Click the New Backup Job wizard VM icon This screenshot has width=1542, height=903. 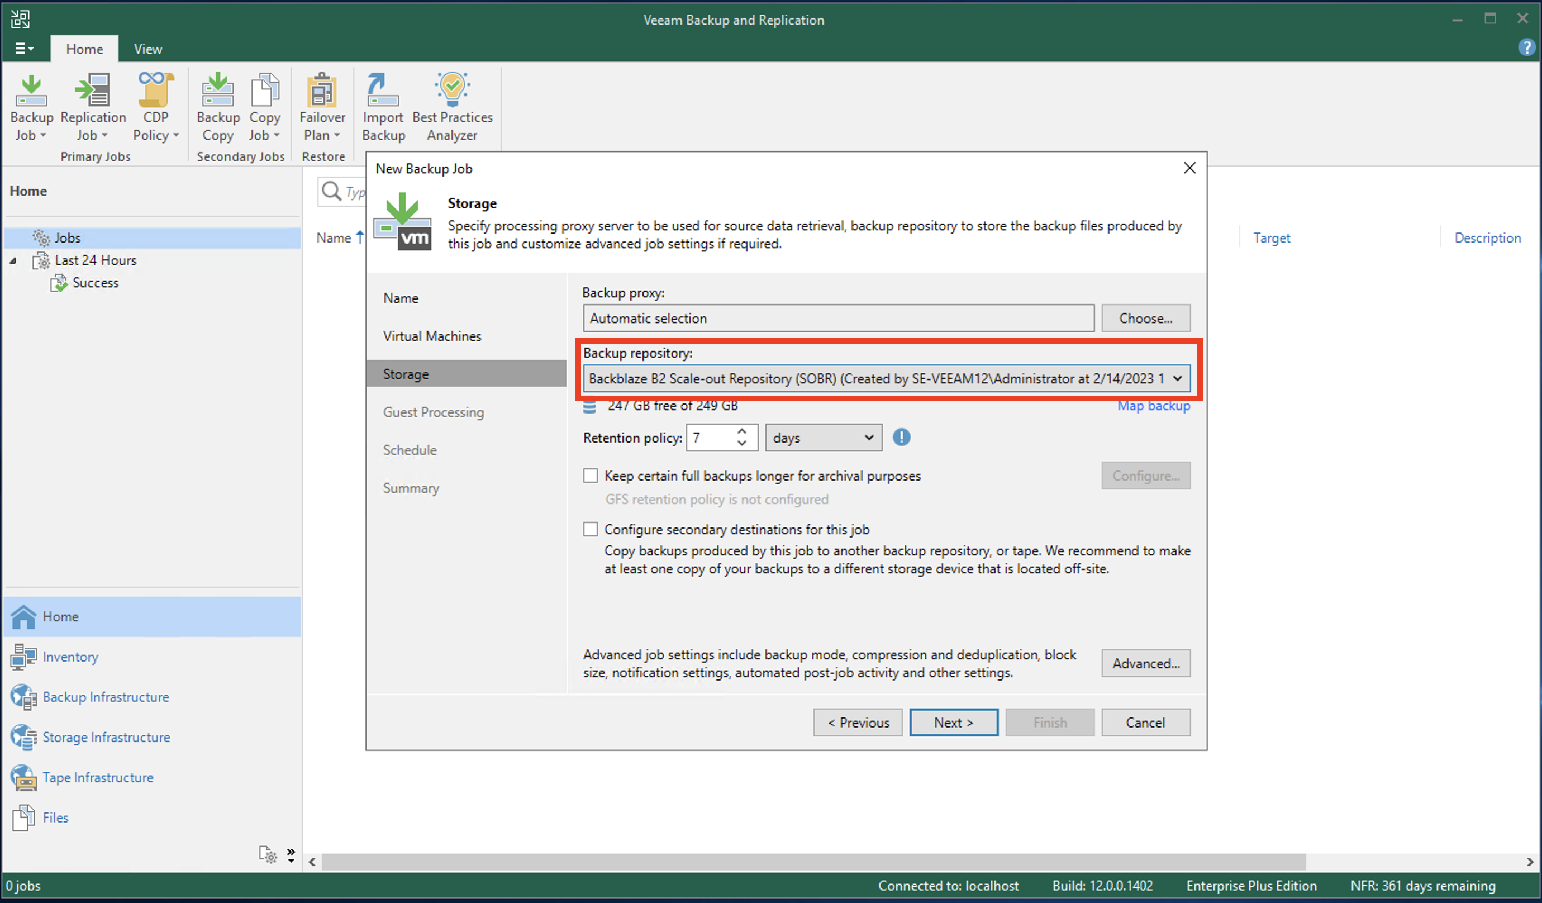pos(403,222)
